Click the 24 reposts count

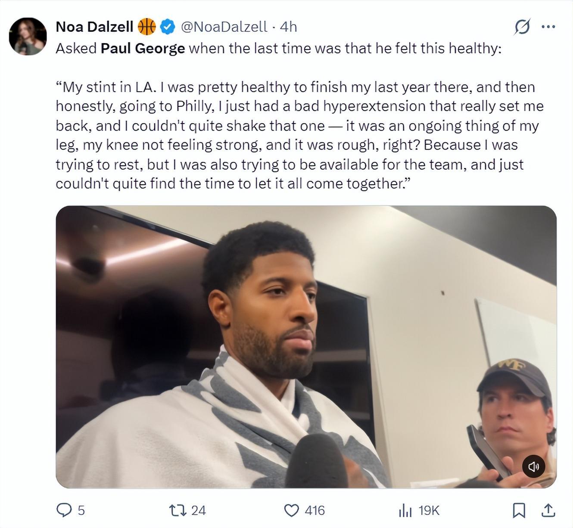(198, 510)
